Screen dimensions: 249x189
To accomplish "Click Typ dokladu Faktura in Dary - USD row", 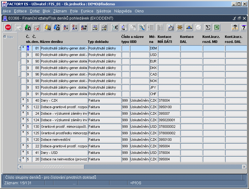I will [x=105, y=153].
